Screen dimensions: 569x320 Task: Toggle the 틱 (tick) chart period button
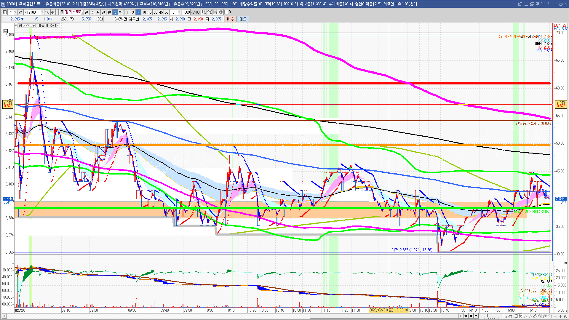click(x=121, y=12)
